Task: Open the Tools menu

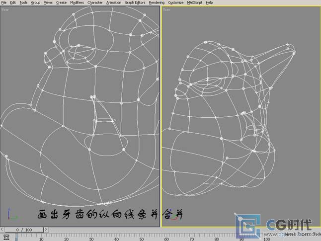Action: pos(23,2)
